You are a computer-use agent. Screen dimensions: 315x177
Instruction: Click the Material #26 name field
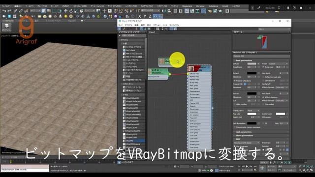tap(261, 56)
